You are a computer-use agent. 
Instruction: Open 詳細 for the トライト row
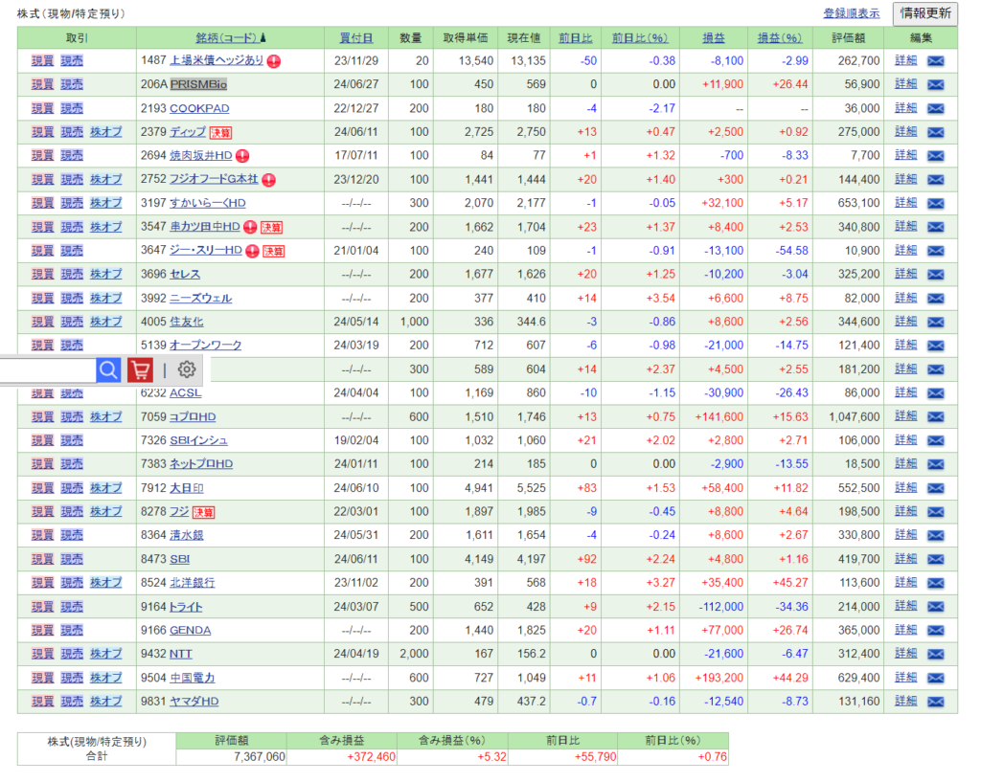point(905,607)
